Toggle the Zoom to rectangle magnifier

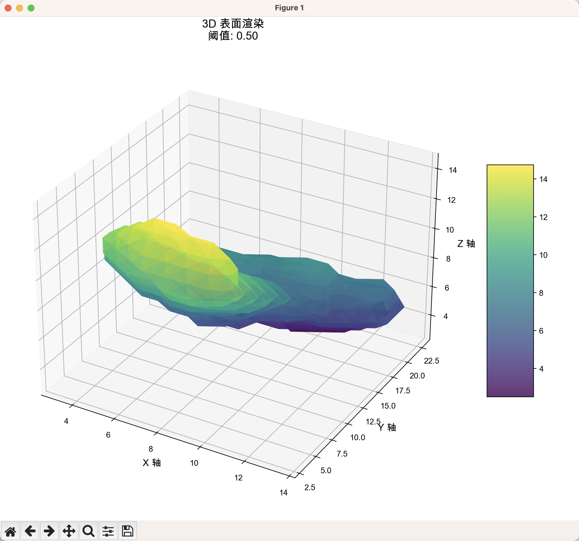(x=88, y=531)
